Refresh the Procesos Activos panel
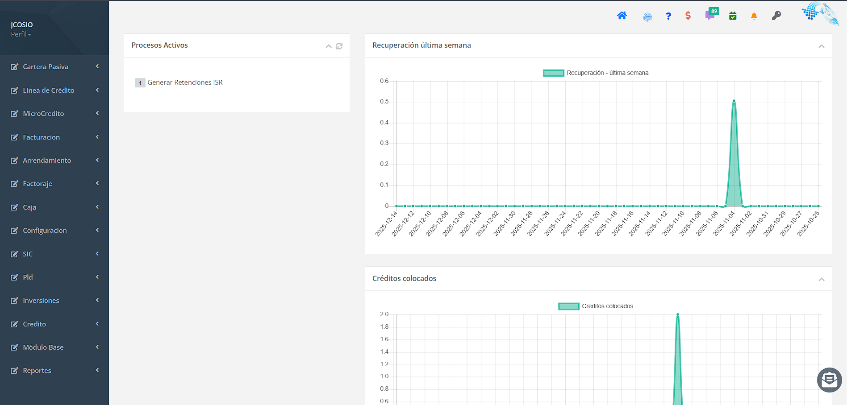 tap(339, 46)
